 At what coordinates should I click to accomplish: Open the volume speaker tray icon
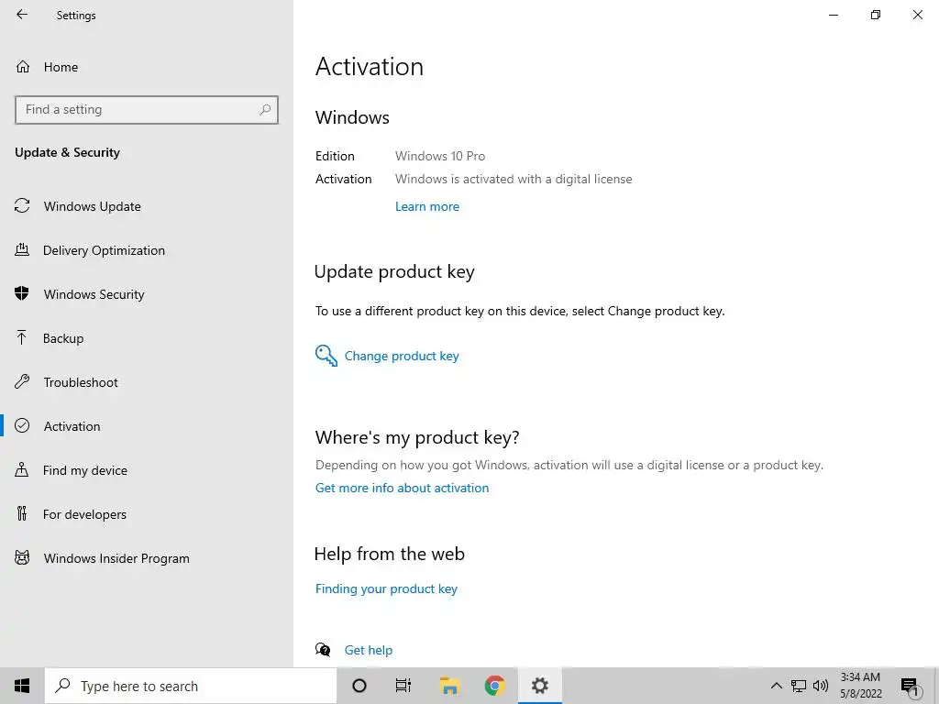pos(821,686)
